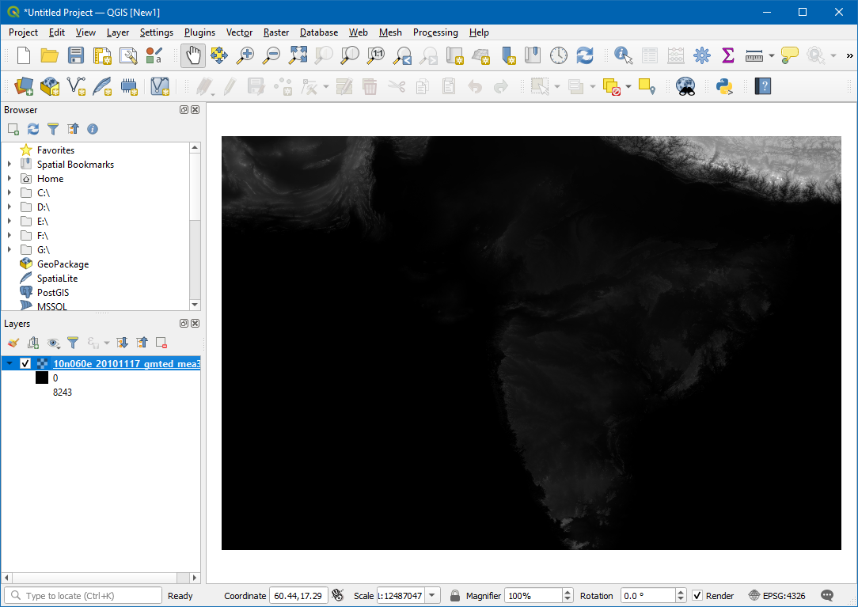Uncheck the Render checkbox
This screenshot has height=607, width=858.
coord(697,596)
